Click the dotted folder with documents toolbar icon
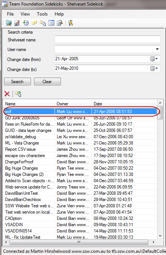The width and height of the screenshot is (166, 255). point(43,23)
